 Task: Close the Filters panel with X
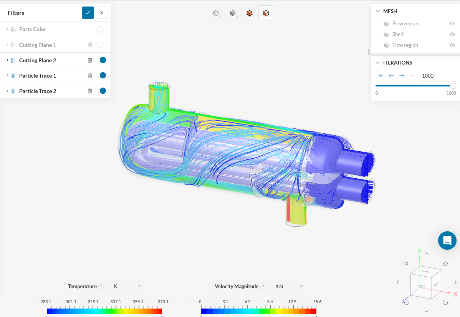coord(102,13)
